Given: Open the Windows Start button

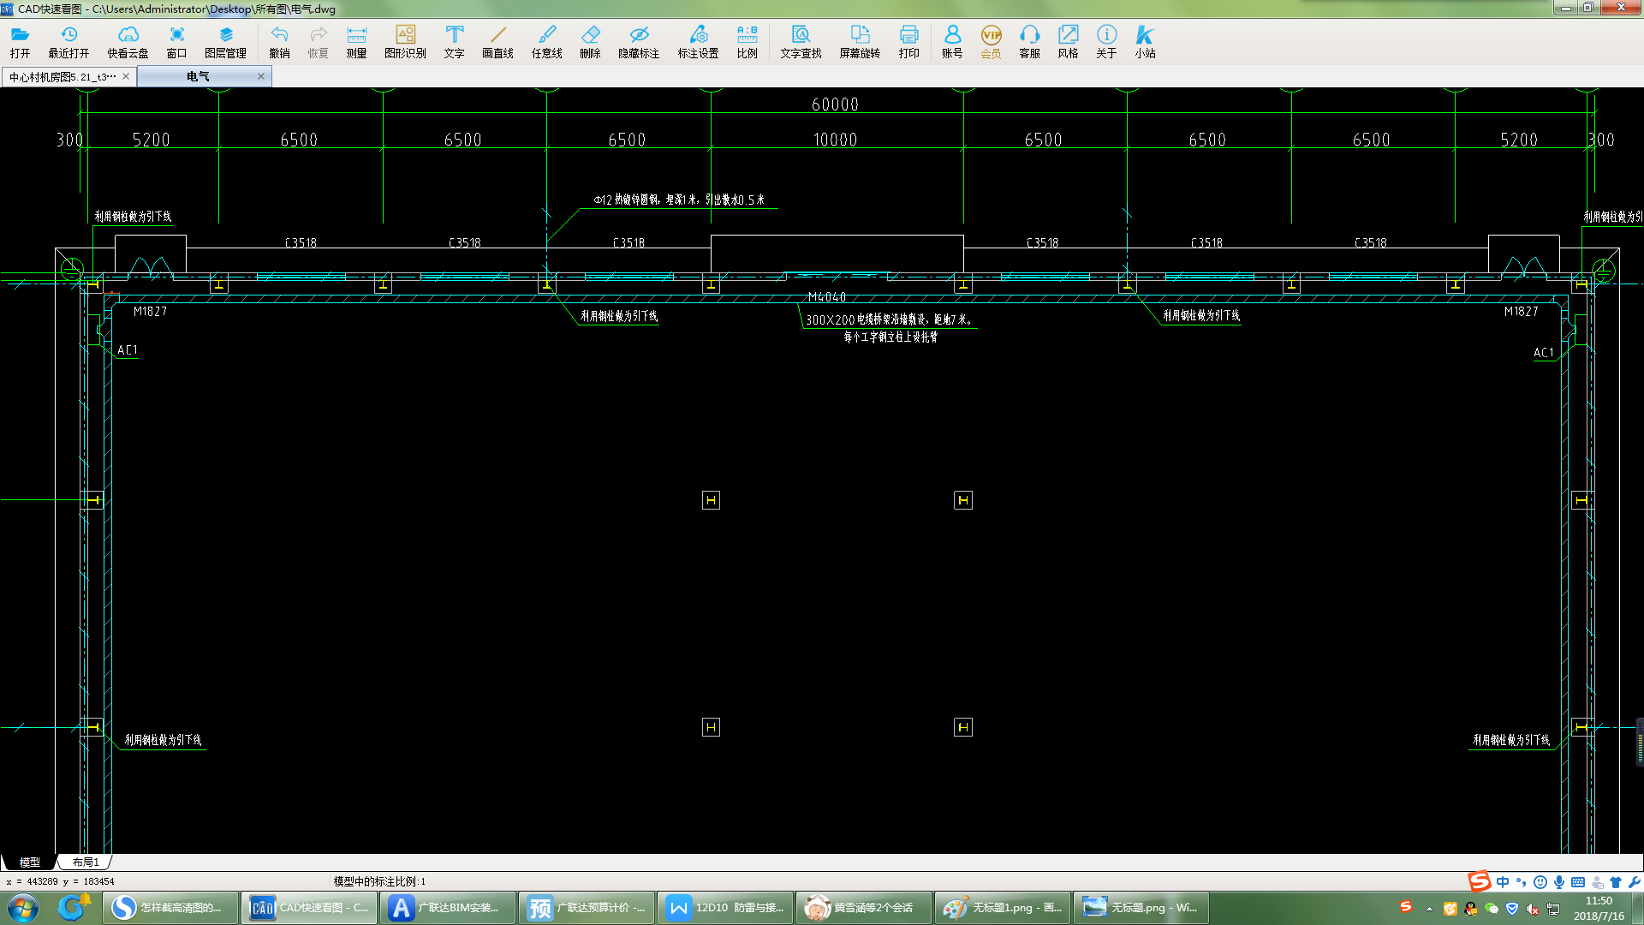Looking at the screenshot, I should pos(23,908).
